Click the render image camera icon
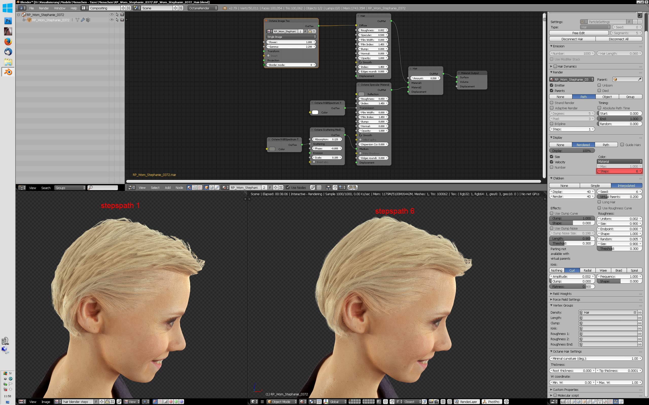The width and height of the screenshot is (649, 405). (x=431, y=402)
